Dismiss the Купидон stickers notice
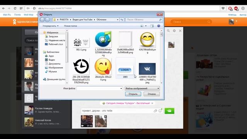This screenshot has height=139, width=247. [x=152, y=103]
